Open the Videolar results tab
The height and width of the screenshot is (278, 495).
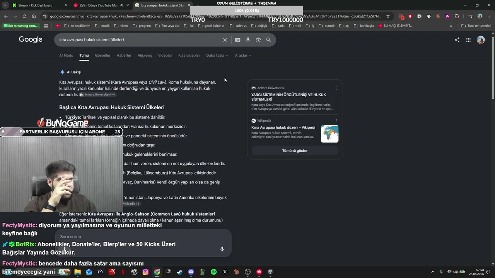pyautogui.click(x=165, y=55)
